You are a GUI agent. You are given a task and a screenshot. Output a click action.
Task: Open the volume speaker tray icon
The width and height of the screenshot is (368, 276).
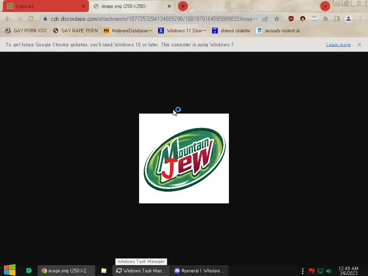(x=328, y=271)
